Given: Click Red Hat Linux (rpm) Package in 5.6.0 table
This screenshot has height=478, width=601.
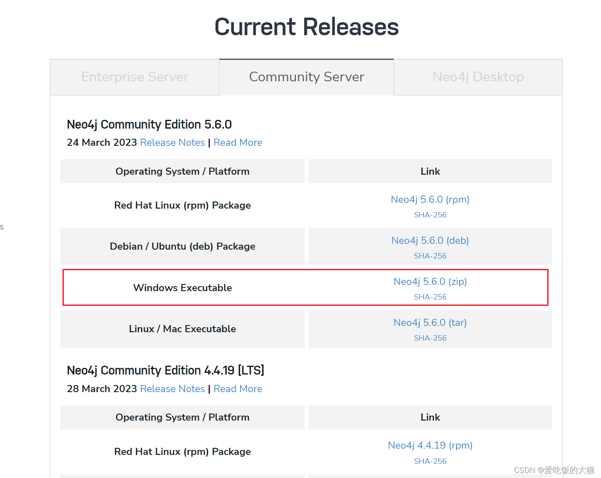Looking at the screenshot, I should (x=183, y=205).
